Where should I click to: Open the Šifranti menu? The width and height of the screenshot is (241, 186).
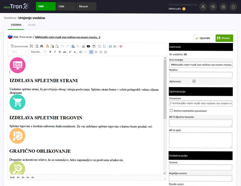86,6
